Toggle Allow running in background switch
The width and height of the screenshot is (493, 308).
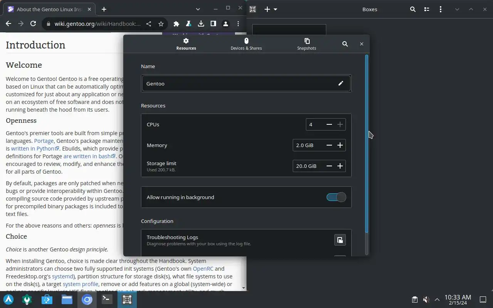point(336,197)
